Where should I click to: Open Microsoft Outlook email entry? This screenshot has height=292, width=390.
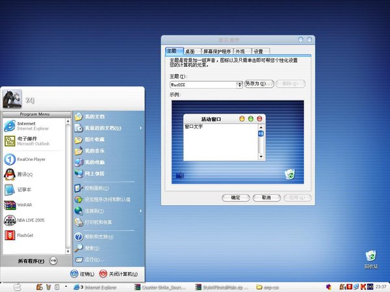click(34, 141)
